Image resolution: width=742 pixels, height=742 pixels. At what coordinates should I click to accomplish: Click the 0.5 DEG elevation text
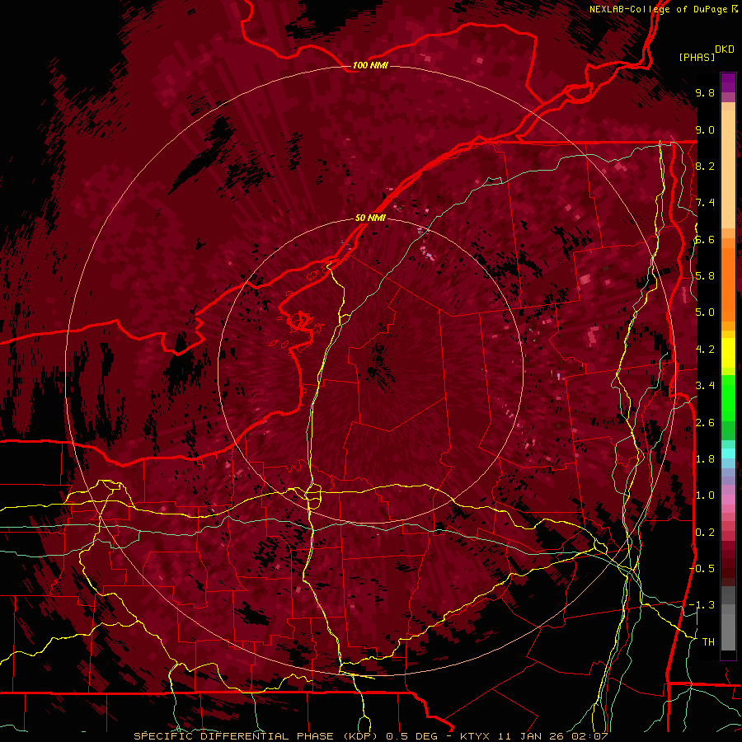[x=411, y=736]
